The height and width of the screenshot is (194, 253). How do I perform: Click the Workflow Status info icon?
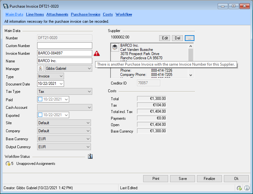[90, 157]
